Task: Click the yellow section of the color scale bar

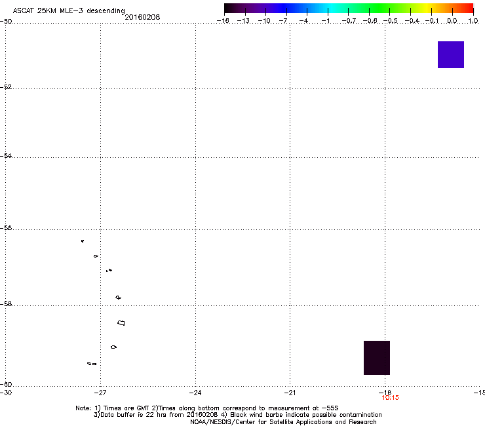Action: click(x=428, y=8)
